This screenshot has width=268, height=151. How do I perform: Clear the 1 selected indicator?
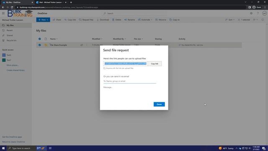(244, 20)
